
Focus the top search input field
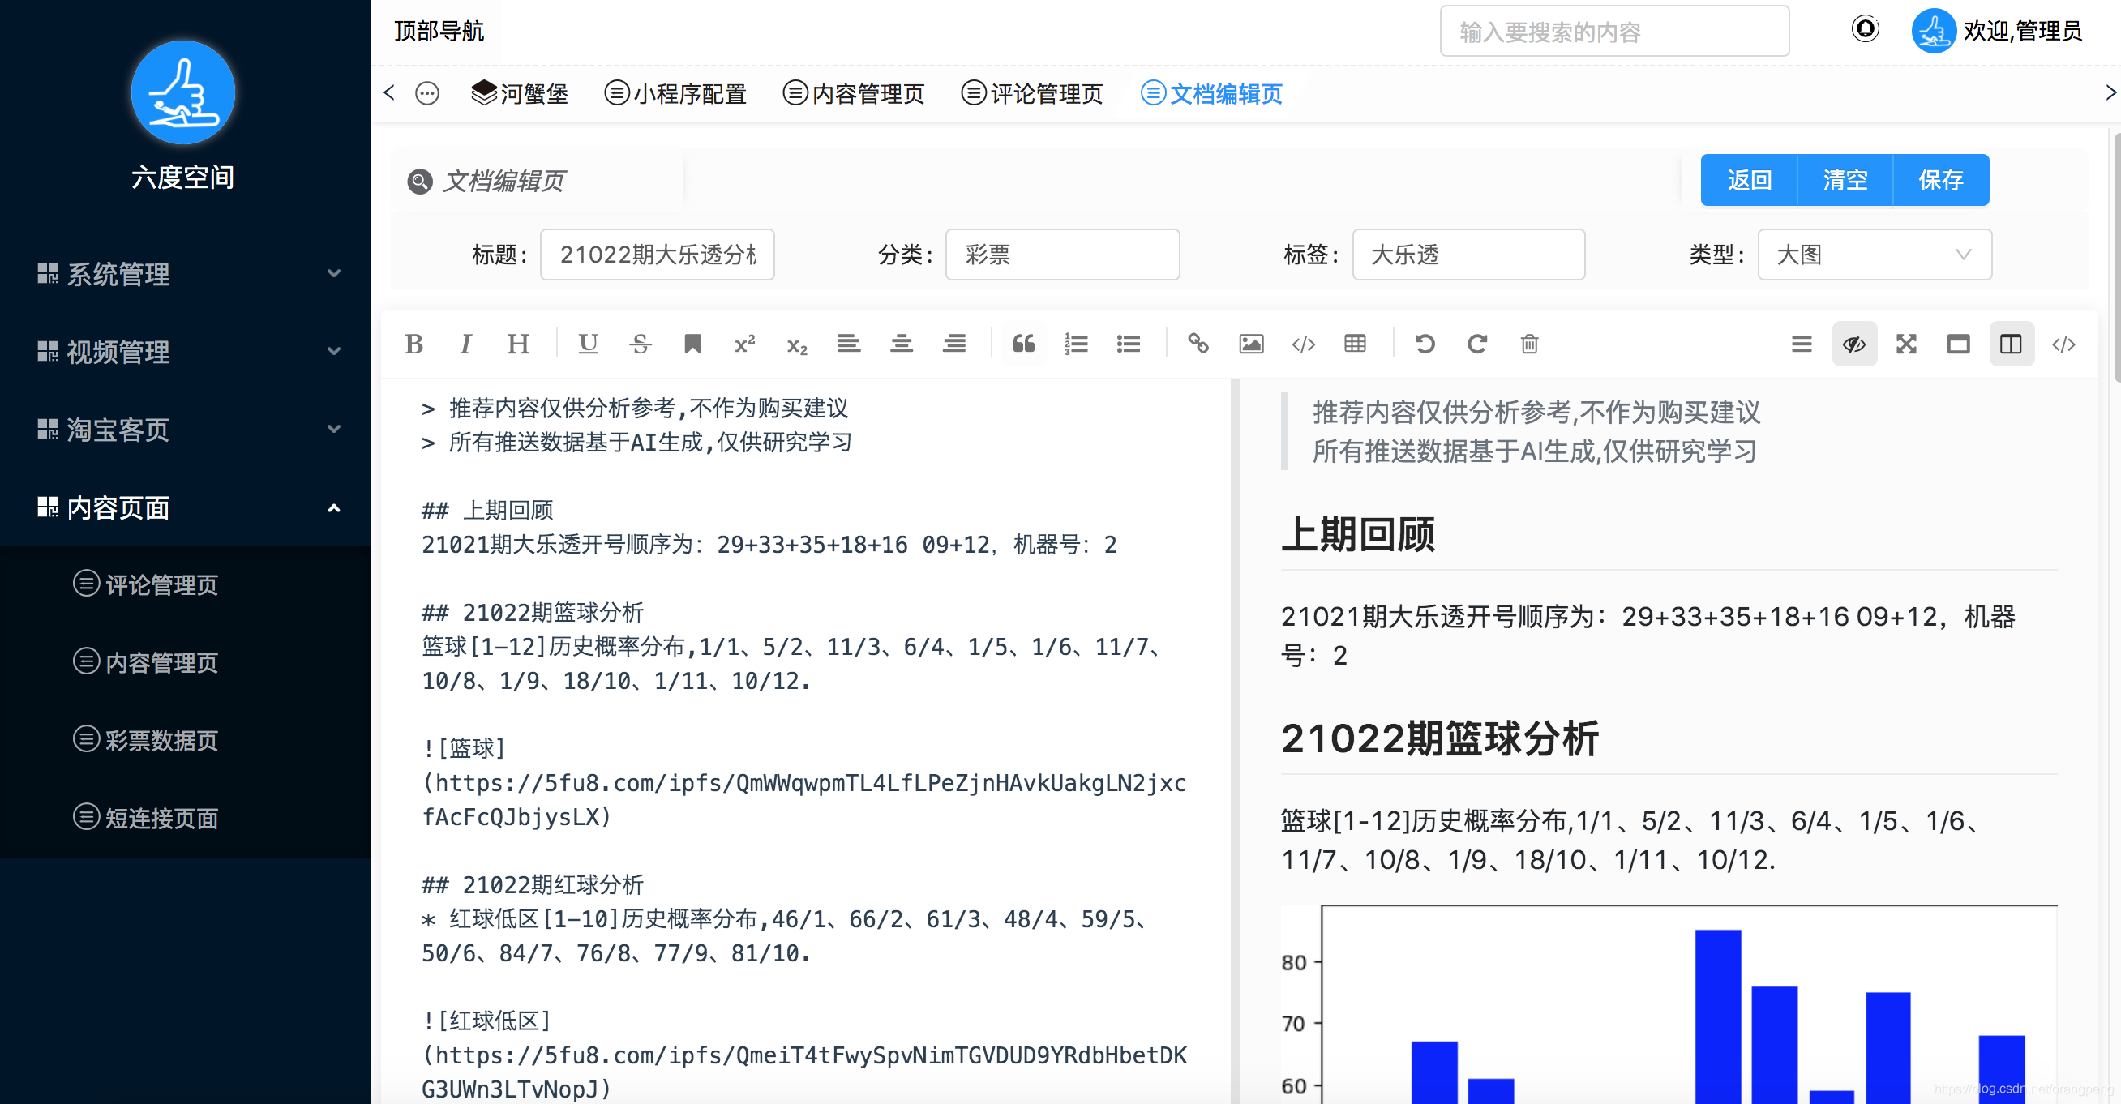click(x=1613, y=32)
